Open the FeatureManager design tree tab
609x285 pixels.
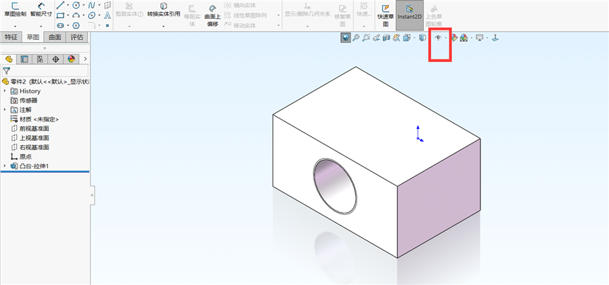point(9,59)
